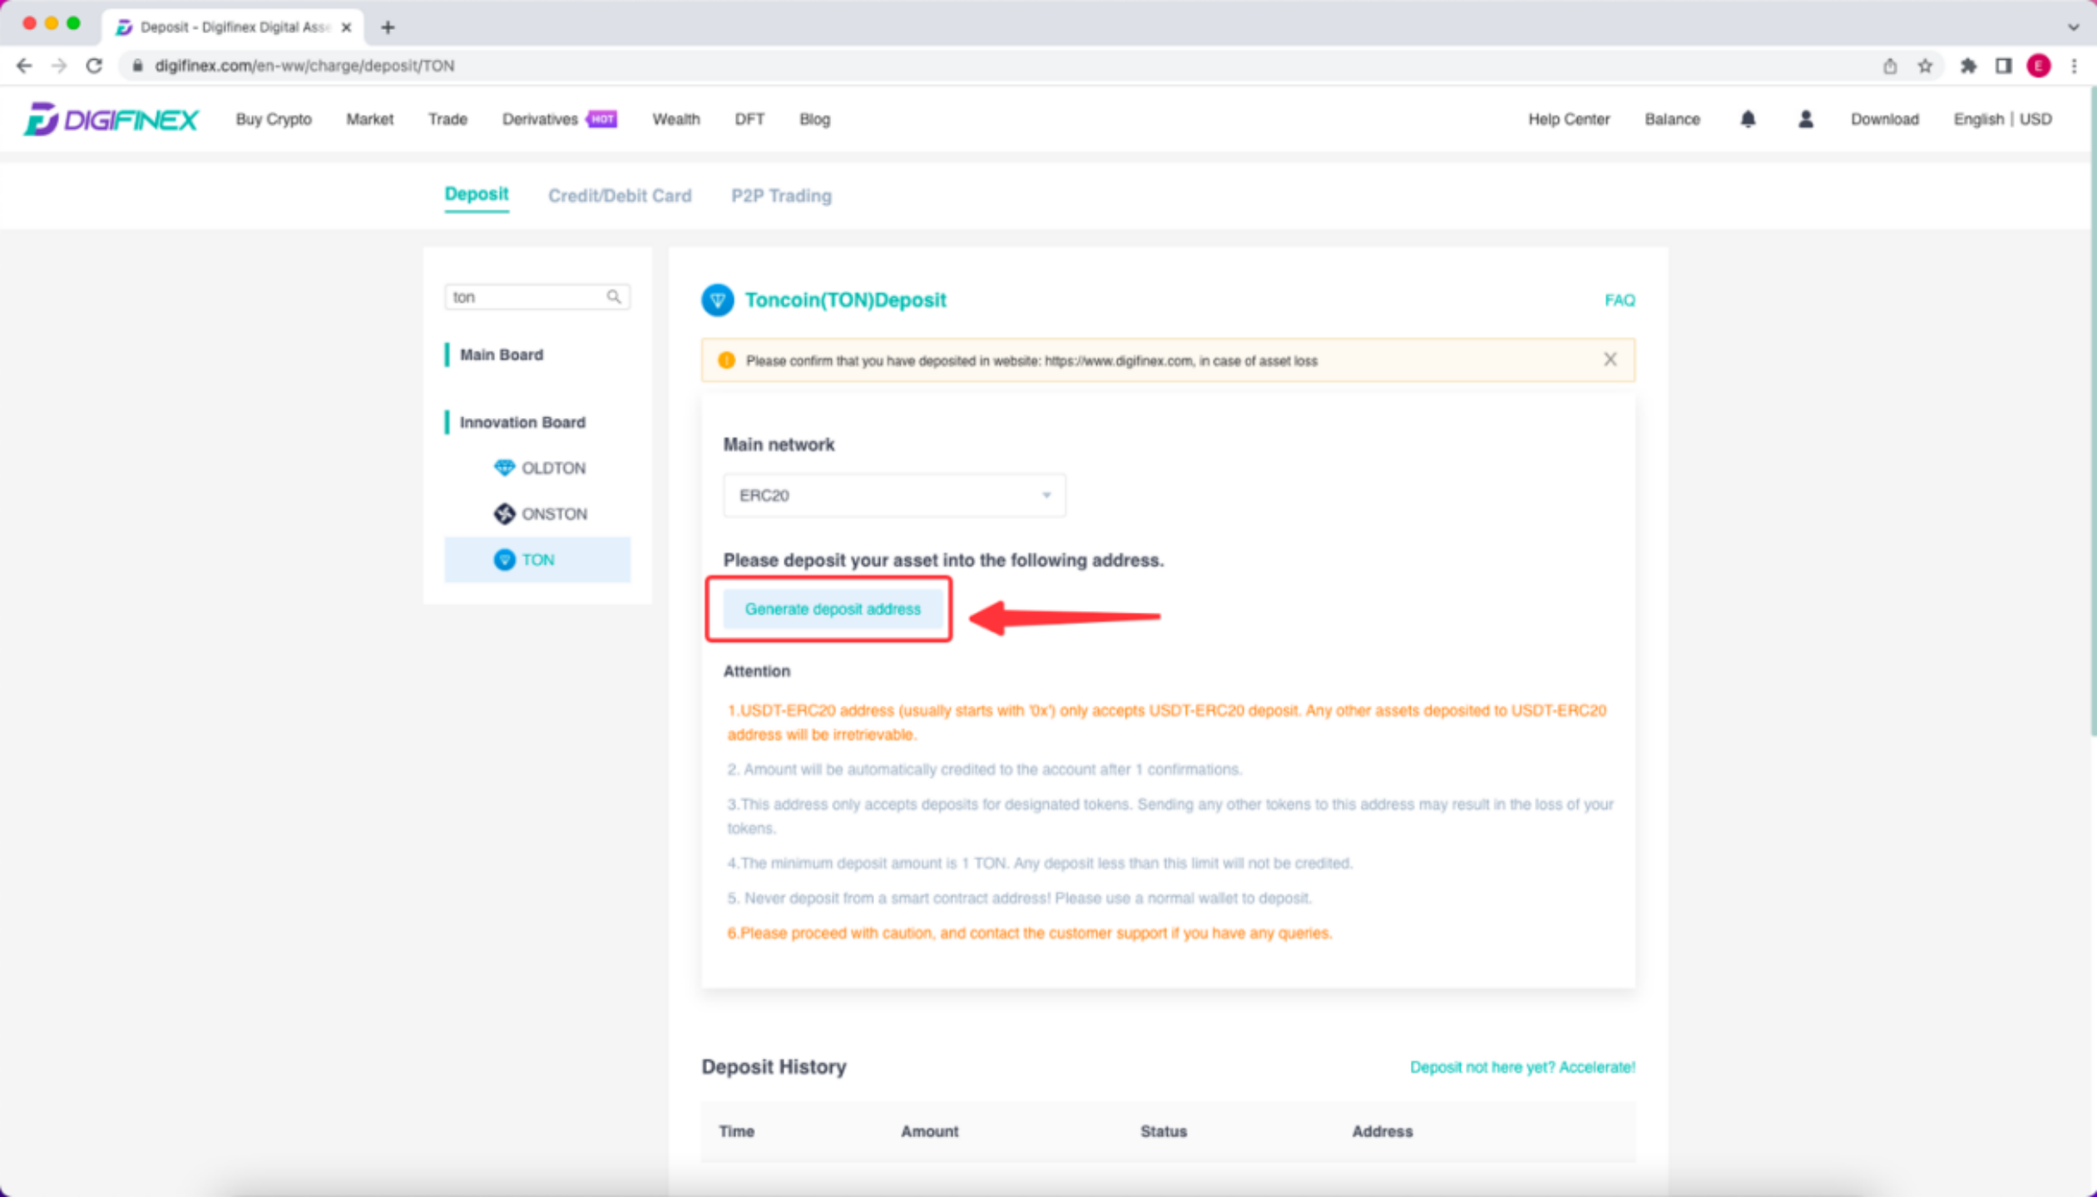The height and width of the screenshot is (1197, 2097).
Task: Expand the tab search chevron
Action: (2073, 27)
